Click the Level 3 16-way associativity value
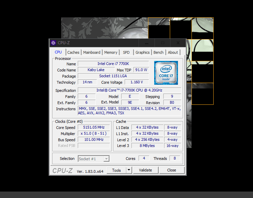 [173, 146]
